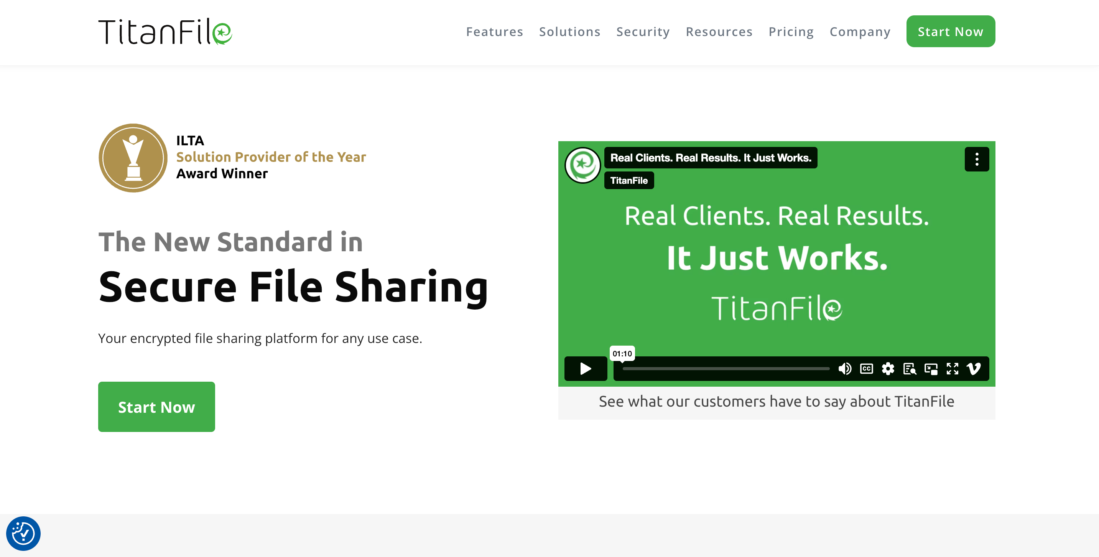
Task: Expand the Features menu
Action: [494, 31]
